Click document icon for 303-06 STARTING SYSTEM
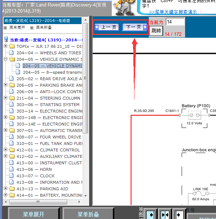The image size is (216, 219). click(12, 105)
